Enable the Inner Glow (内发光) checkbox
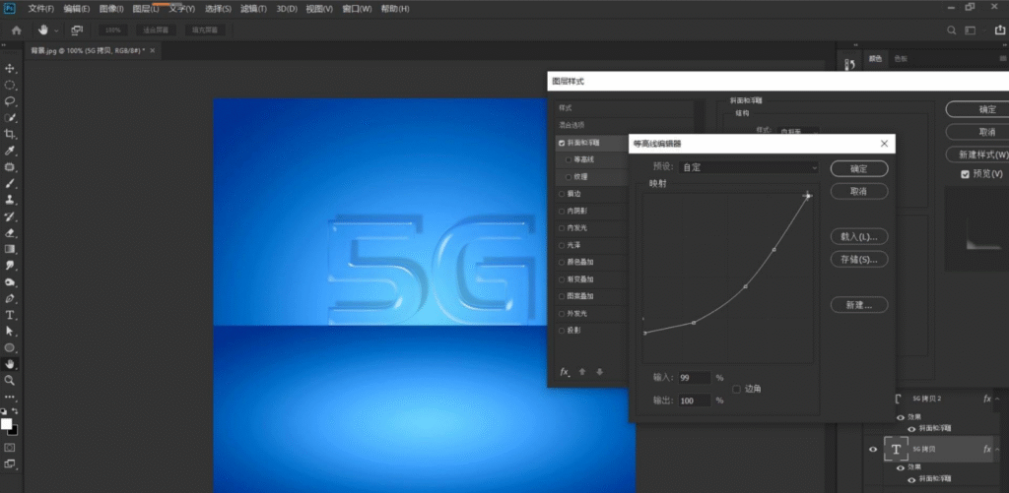1009x493 pixels. pyautogui.click(x=562, y=228)
